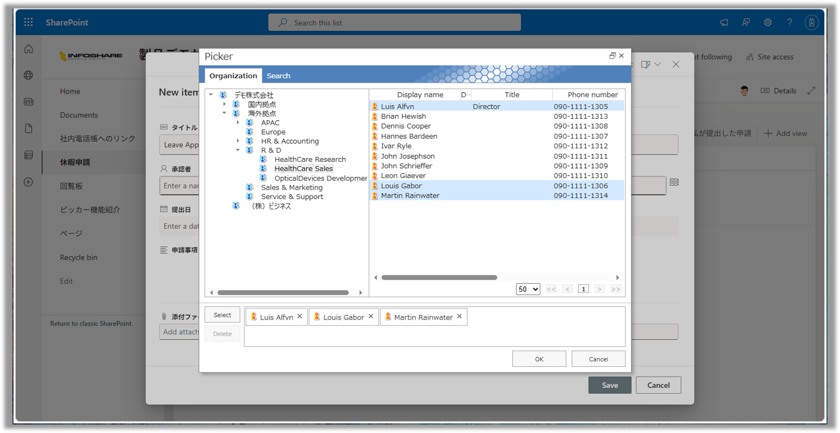Remove Luis Alfvn from selected users

(x=299, y=316)
